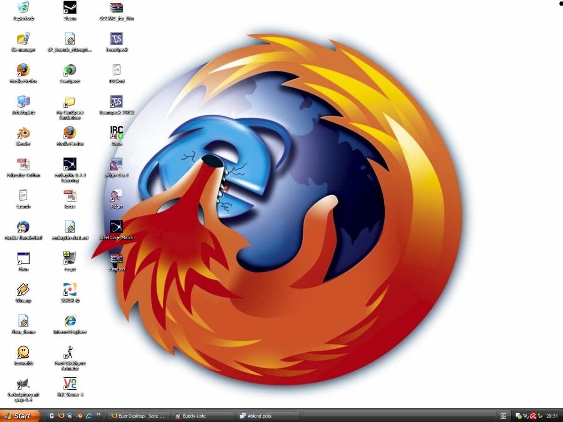Select the Arbeitsplatz computer icon
The height and width of the screenshot is (422, 563).
[x=23, y=102]
